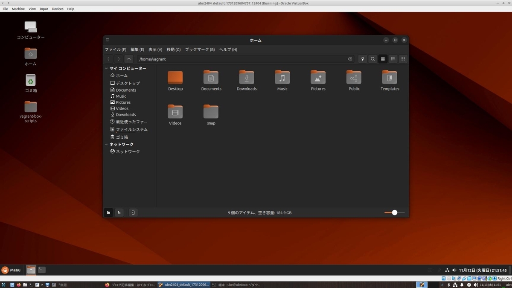
Task: Open the ヘルプ(H) menu
Action: 228,49
